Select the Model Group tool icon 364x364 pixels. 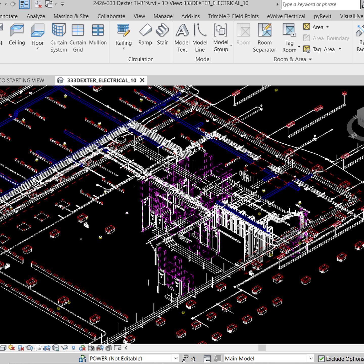point(221,30)
